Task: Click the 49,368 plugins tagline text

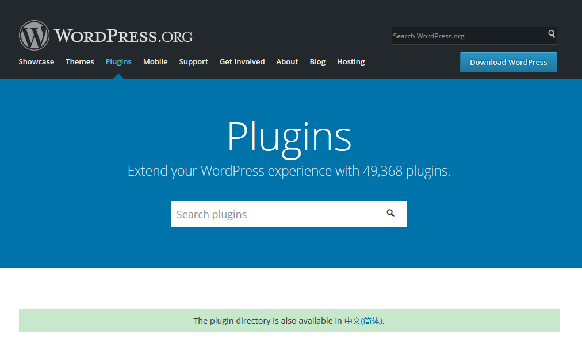Action: 289,171
